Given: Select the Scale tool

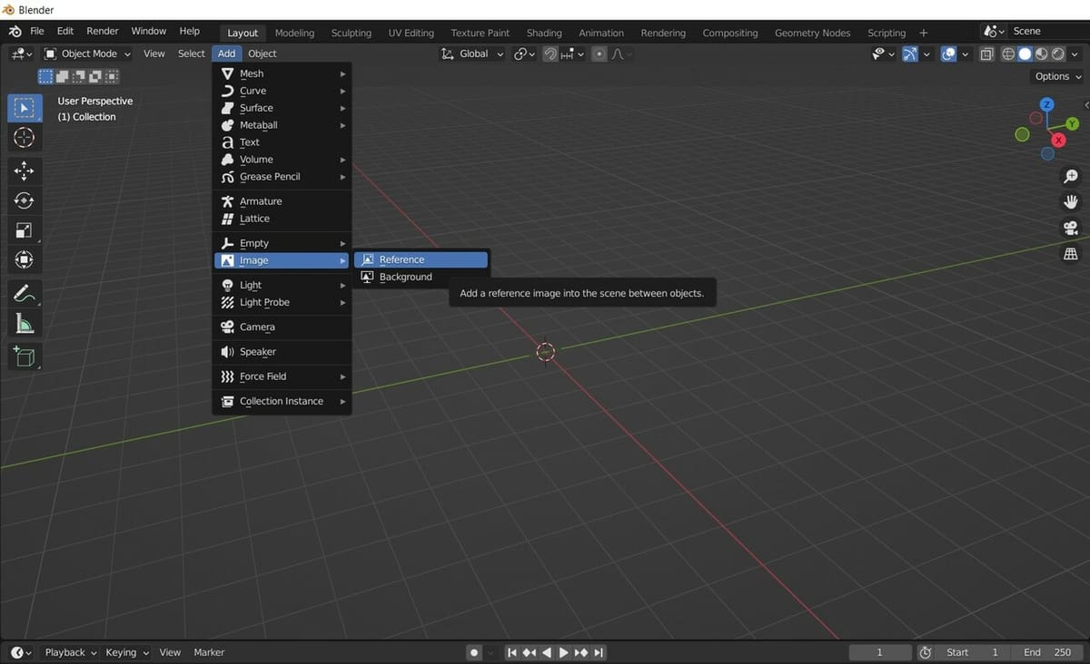Looking at the screenshot, I should coord(25,230).
